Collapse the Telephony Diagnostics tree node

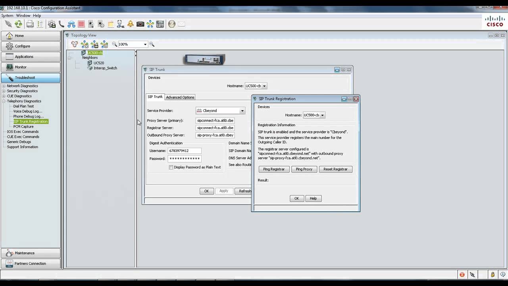(4, 101)
